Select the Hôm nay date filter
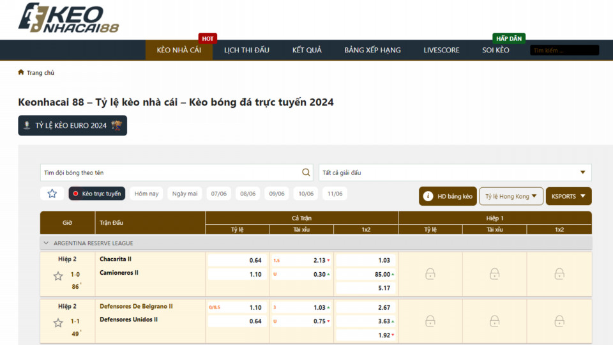The height and width of the screenshot is (345, 613). coord(146,194)
